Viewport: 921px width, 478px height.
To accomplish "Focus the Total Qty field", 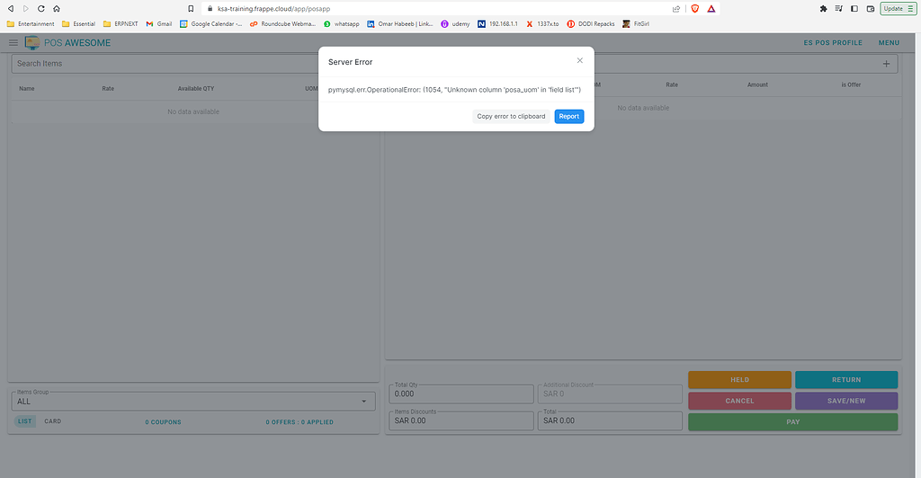I will (x=461, y=394).
